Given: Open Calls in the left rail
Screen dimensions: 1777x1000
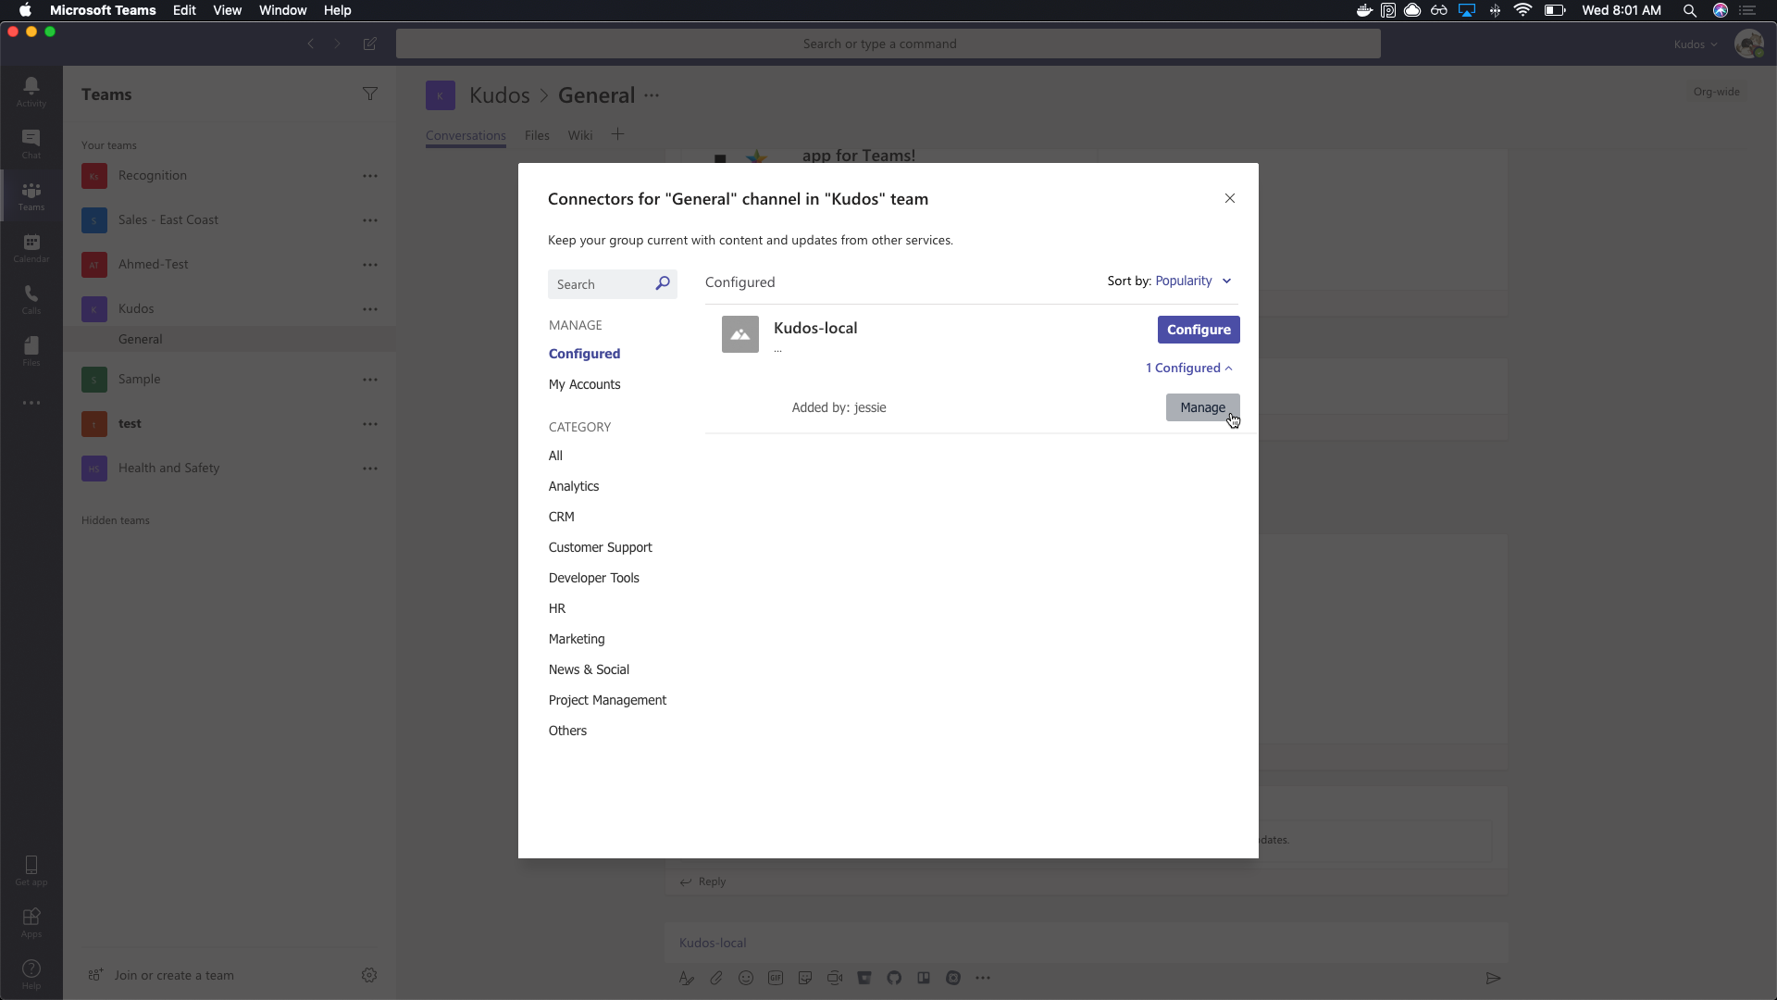Looking at the screenshot, I should (31, 299).
